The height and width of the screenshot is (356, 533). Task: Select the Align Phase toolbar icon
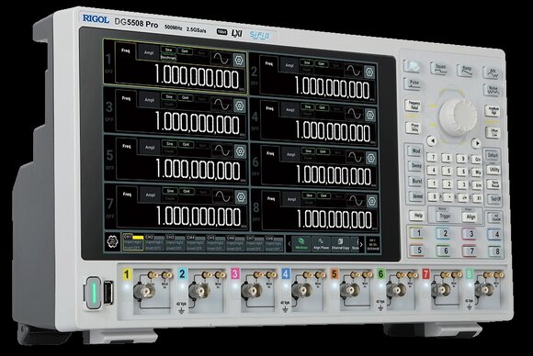(x=321, y=244)
